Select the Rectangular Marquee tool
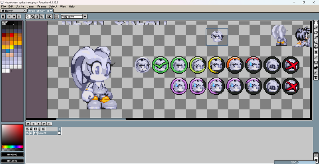The width and height of the screenshot is (319, 164). pyautogui.click(x=316, y=23)
